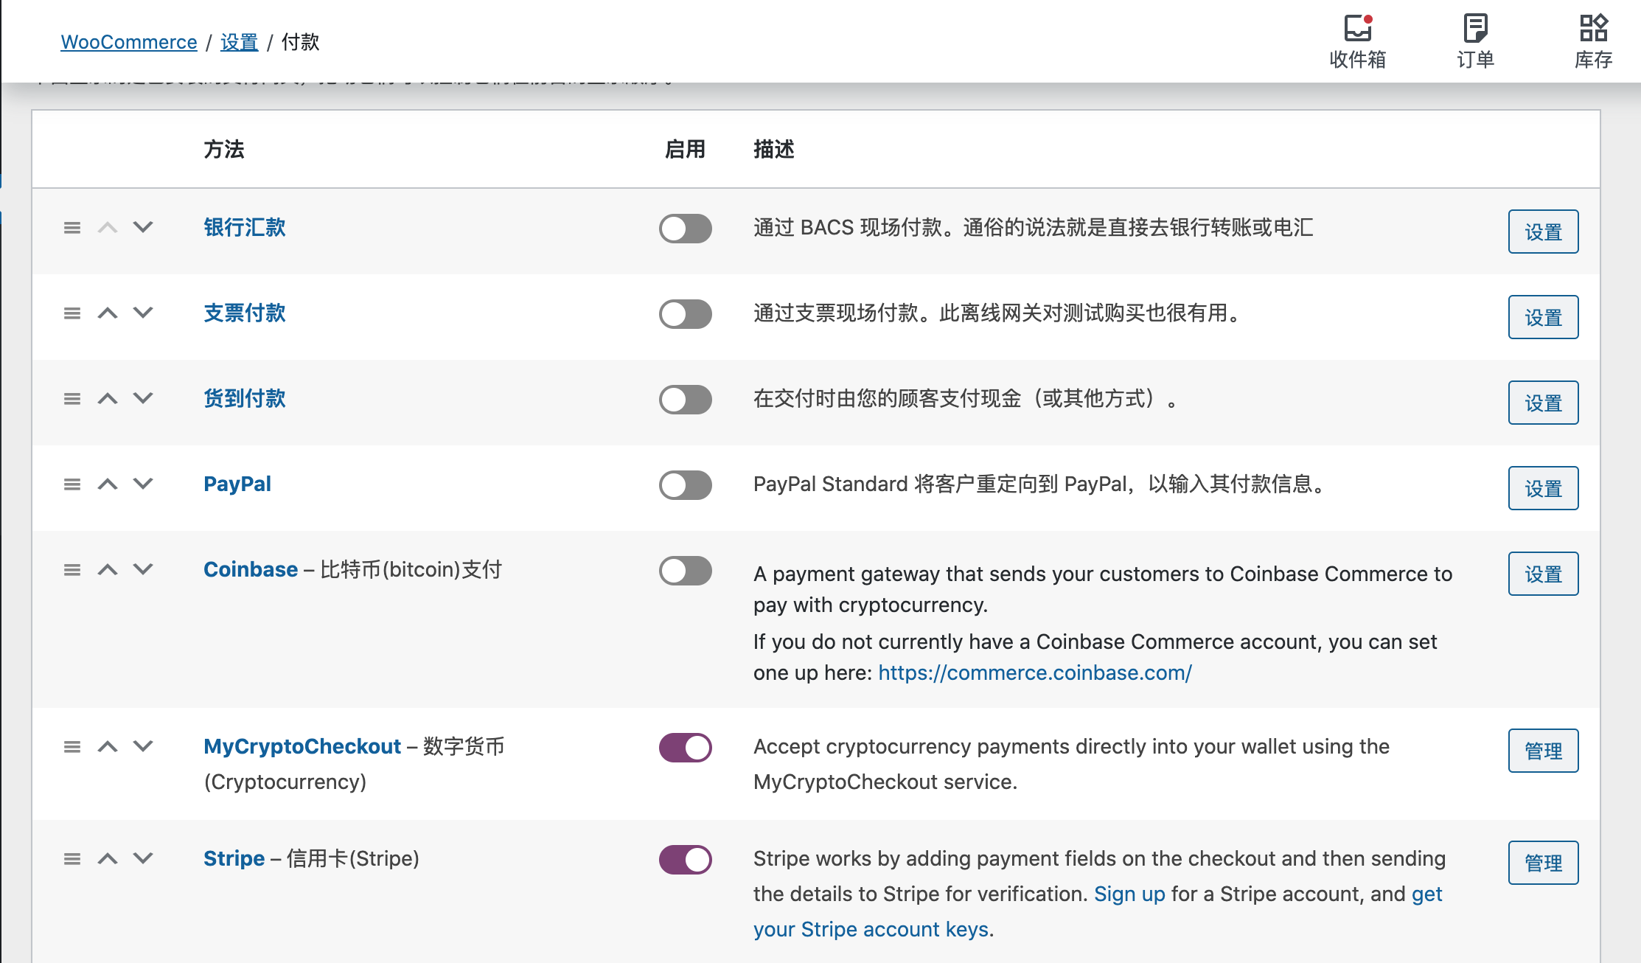Move Stripe up with the up arrow
1641x963 pixels.
click(108, 858)
